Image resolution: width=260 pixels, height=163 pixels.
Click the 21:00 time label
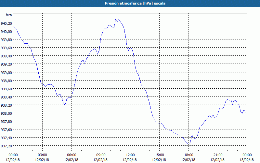(x=218, y=155)
